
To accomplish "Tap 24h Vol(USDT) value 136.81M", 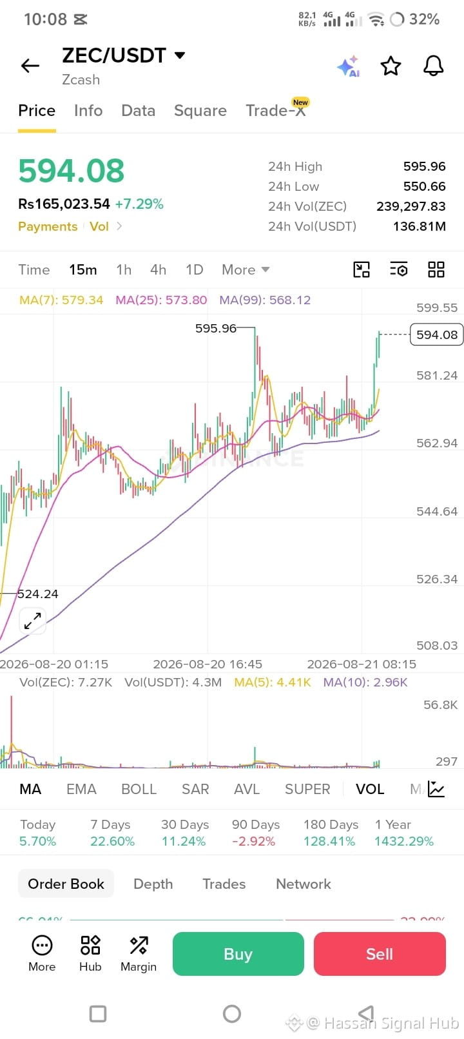I will point(419,226).
